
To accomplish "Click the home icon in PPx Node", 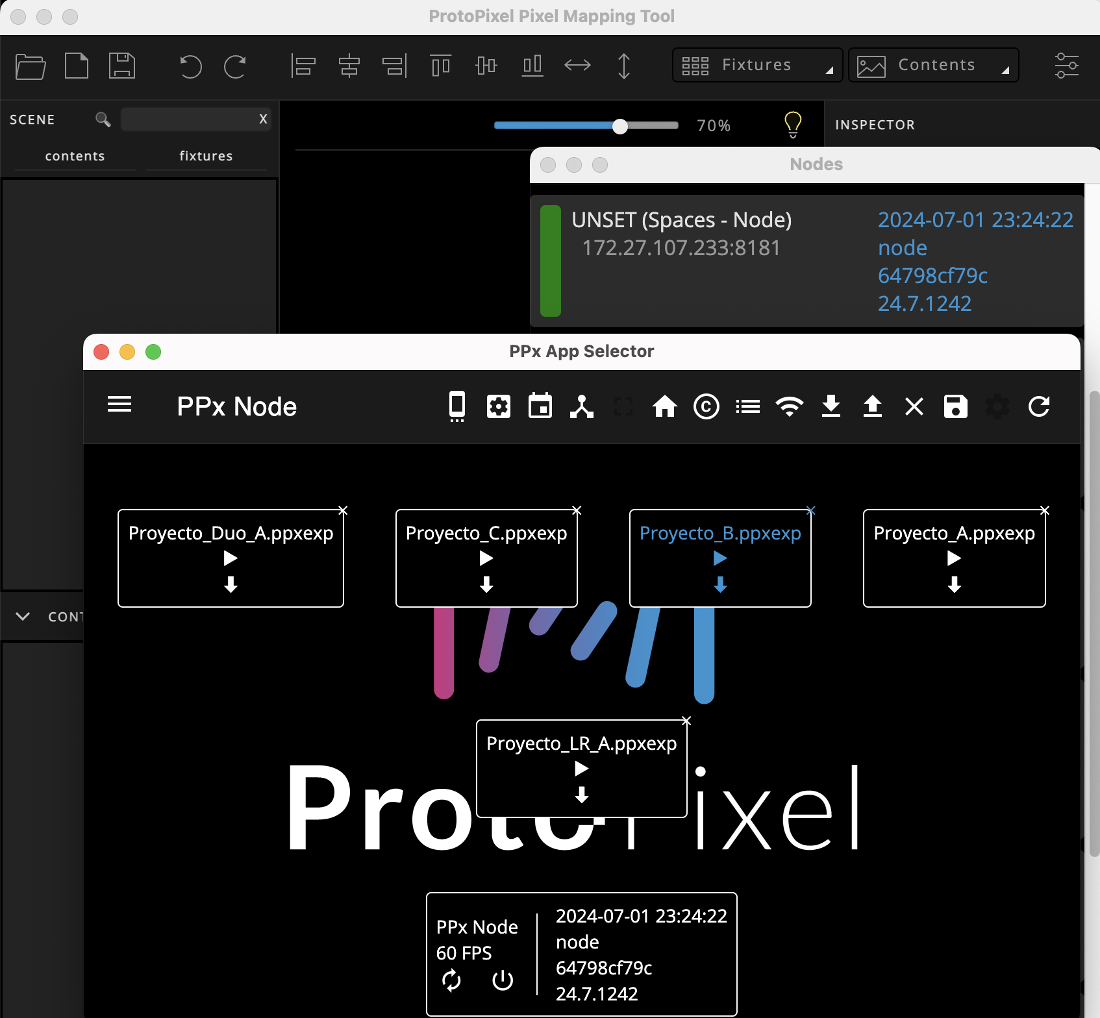I will [664, 406].
